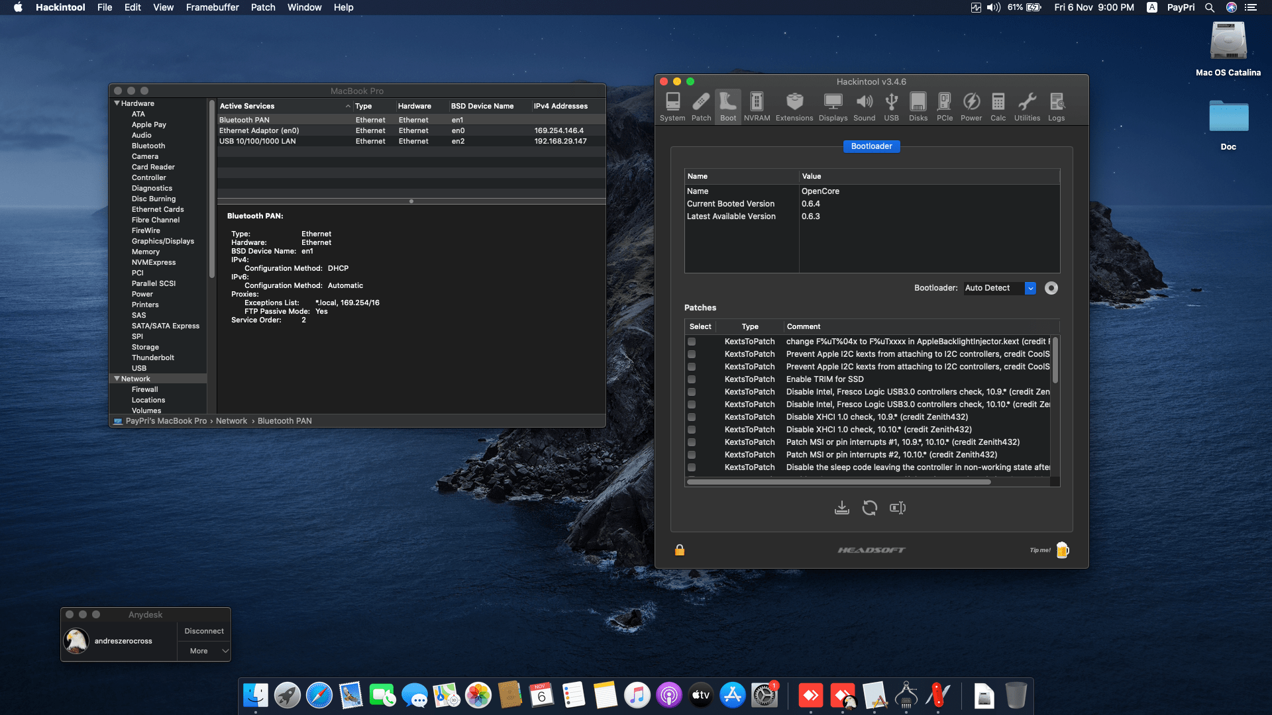Screen dimensions: 1272x715
Task: Open the Extensions toolbar section
Action: [794, 107]
